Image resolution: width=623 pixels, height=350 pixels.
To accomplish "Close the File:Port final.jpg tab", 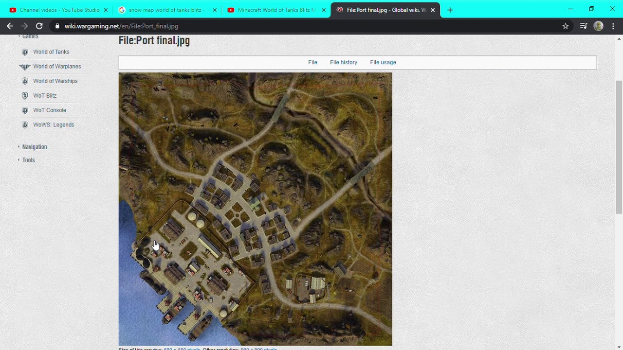I will (433, 10).
